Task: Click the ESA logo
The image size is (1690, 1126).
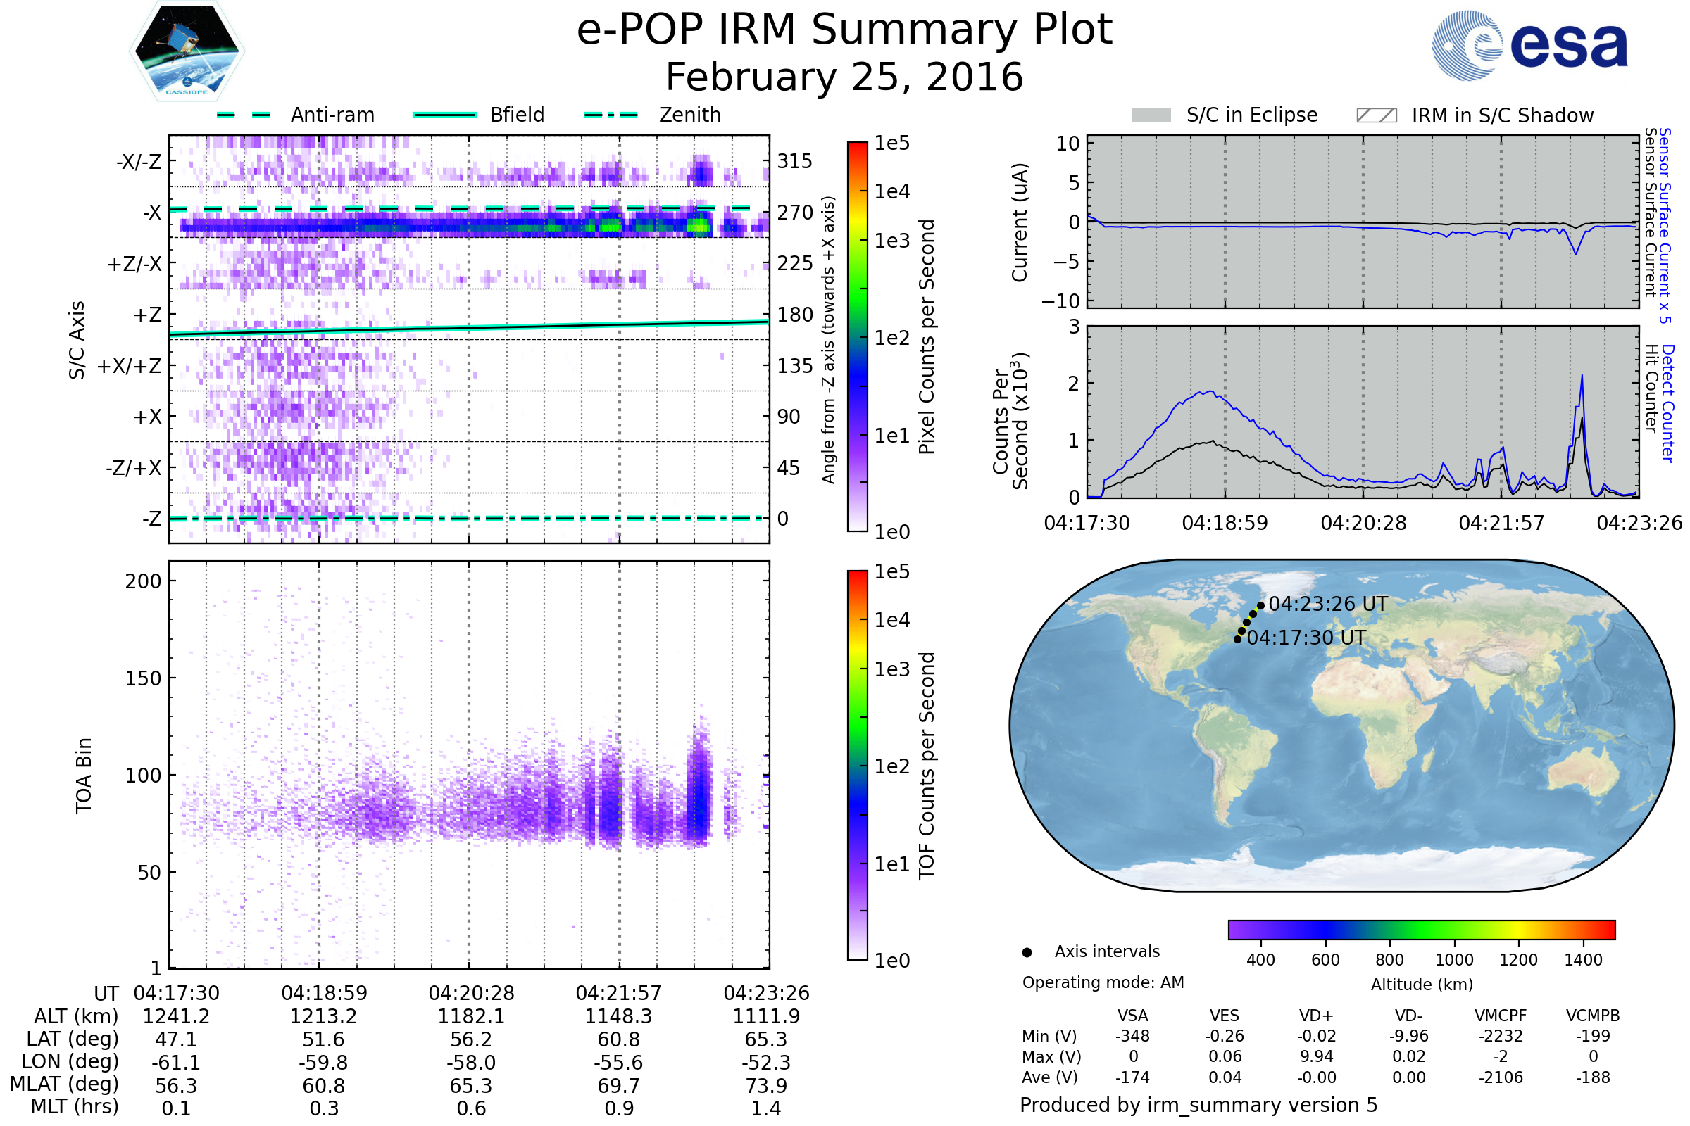Action: 1529,46
